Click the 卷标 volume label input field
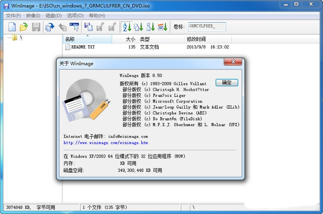Viewport: 323px width, 214px height. (207, 27)
